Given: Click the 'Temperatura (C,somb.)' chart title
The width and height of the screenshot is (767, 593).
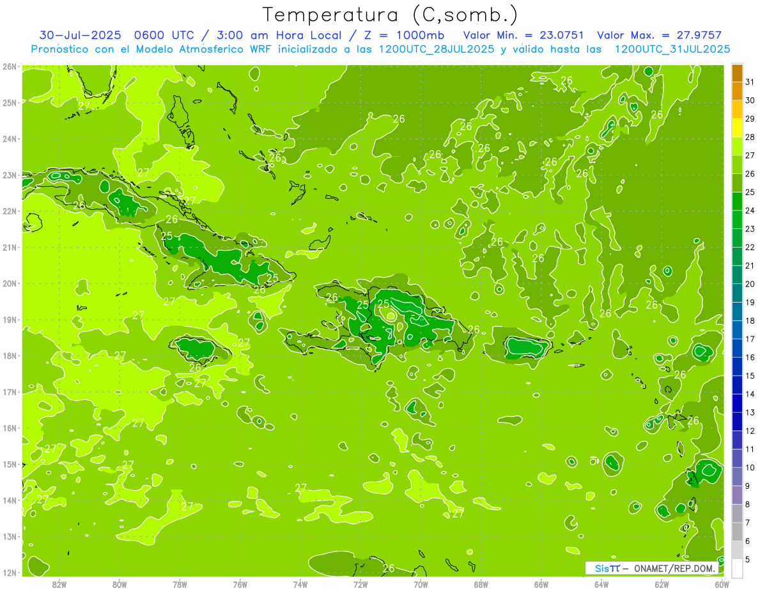Looking at the screenshot, I should click(391, 15).
